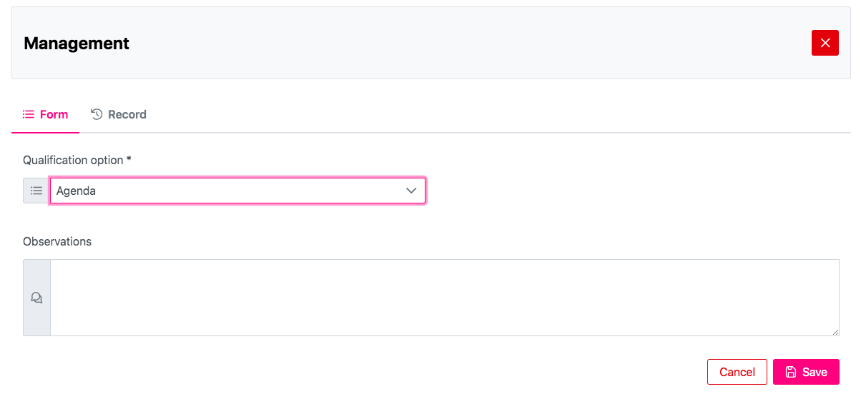The height and width of the screenshot is (394, 861).
Task: Click the list icon beside the Qualification dropdown
Action: [36, 191]
